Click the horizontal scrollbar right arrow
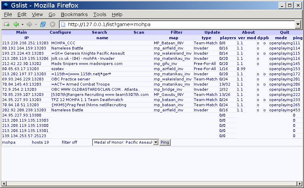The height and width of the screenshot is (188, 304). point(301,183)
